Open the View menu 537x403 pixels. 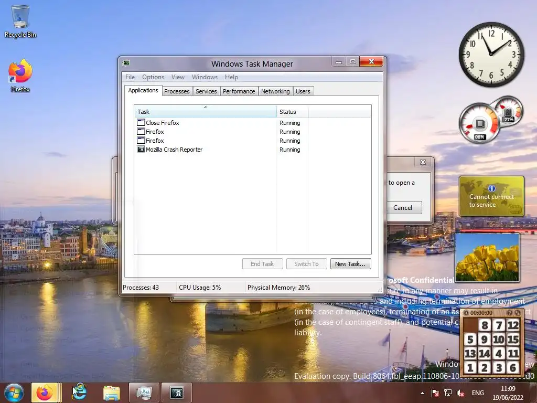178,77
